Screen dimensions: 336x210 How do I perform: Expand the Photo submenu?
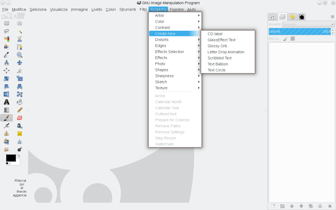175,64
